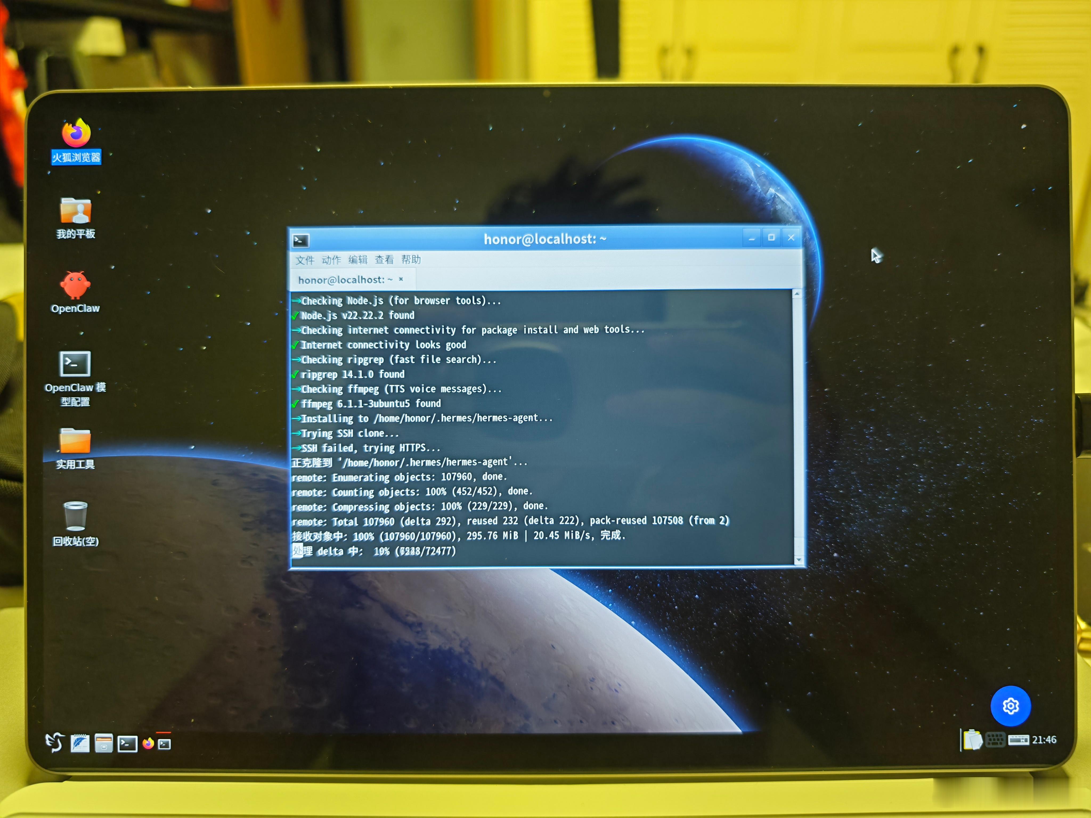Open the 我的平板 folder icon
The image size is (1091, 818).
click(x=75, y=218)
